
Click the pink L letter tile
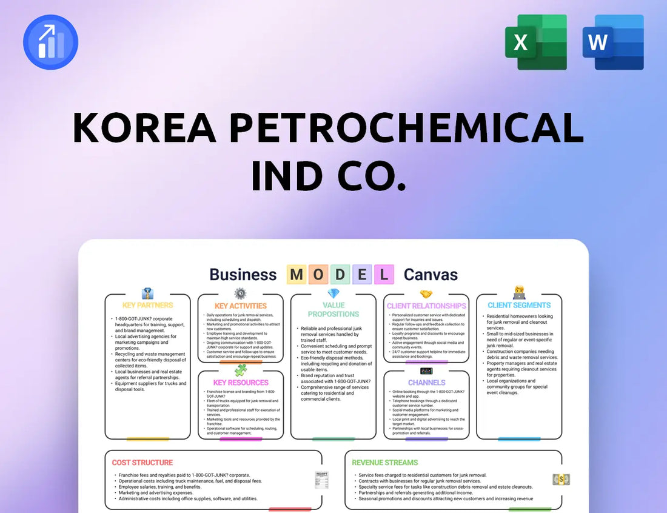coord(384,274)
